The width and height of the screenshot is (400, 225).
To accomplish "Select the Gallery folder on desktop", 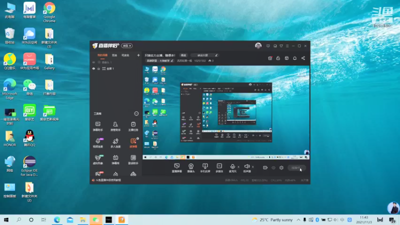I will 49,61.
